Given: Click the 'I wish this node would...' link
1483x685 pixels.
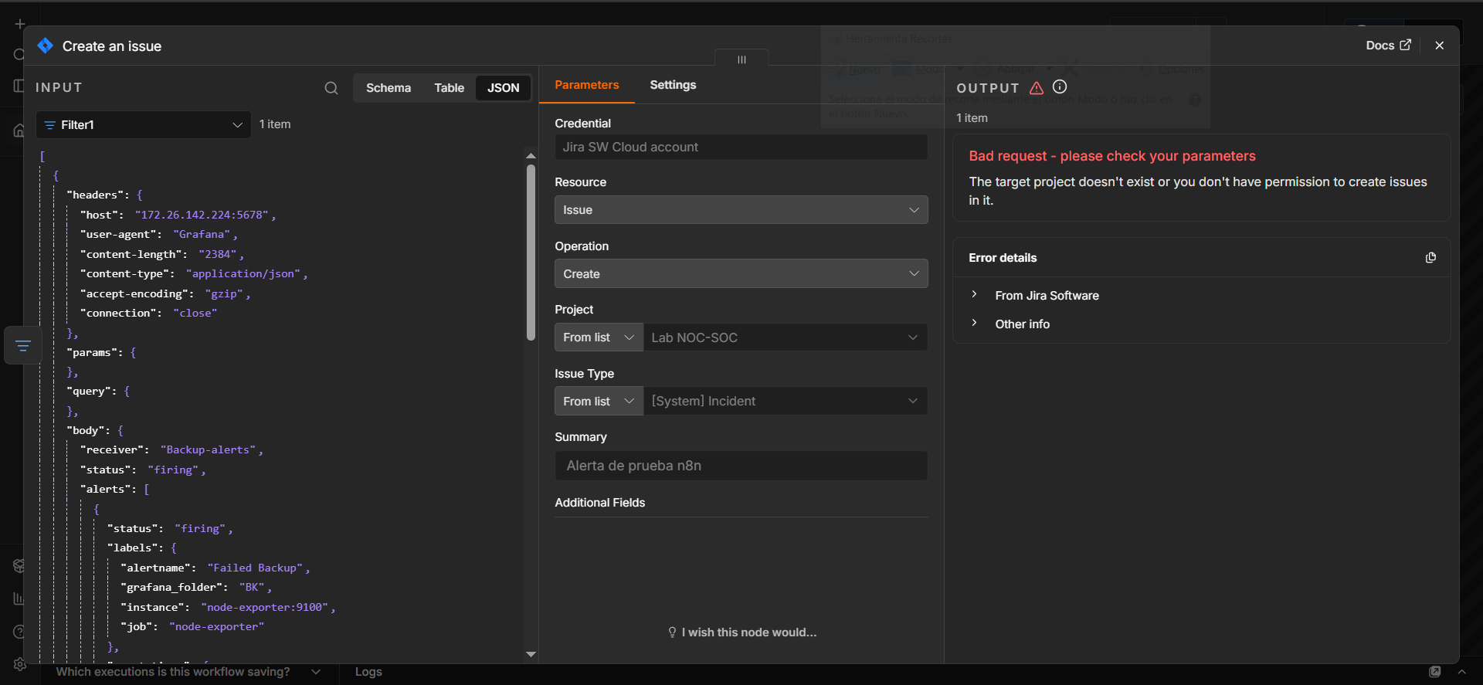Looking at the screenshot, I should click(x=748, y=632).
